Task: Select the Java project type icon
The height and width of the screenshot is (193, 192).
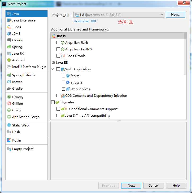Action: [x=9, y=14]
